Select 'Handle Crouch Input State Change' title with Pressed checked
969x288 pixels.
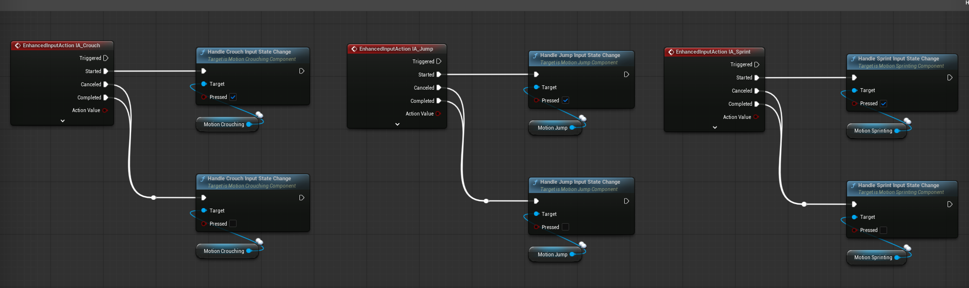(x=249, y=52)
